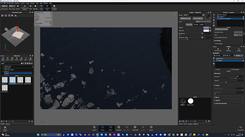Enable the Bloom checkbox
Viewport: 245px width, 137px height.
coord(214,97)
